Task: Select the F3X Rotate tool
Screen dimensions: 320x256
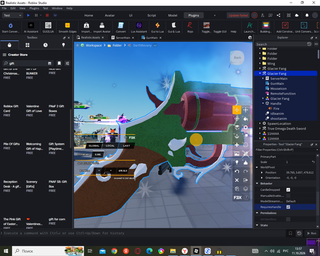Action: (x=237, y=118)
